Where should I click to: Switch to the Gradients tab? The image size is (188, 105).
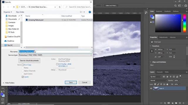(167, 11)
